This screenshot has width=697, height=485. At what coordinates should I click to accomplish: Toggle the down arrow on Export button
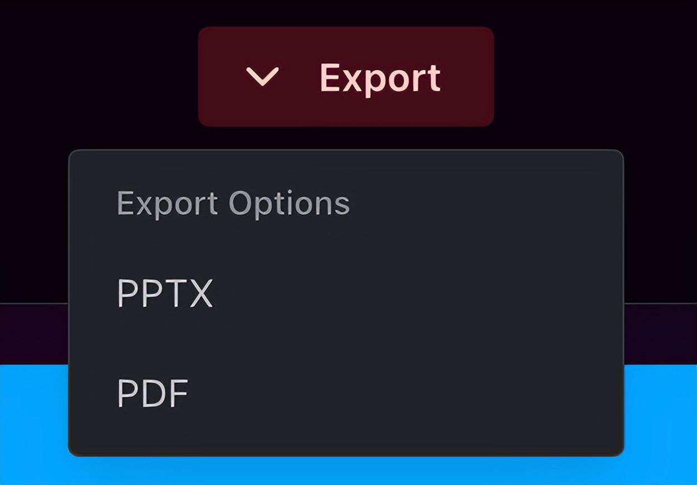pyautogui.click(x=262, y=77)
